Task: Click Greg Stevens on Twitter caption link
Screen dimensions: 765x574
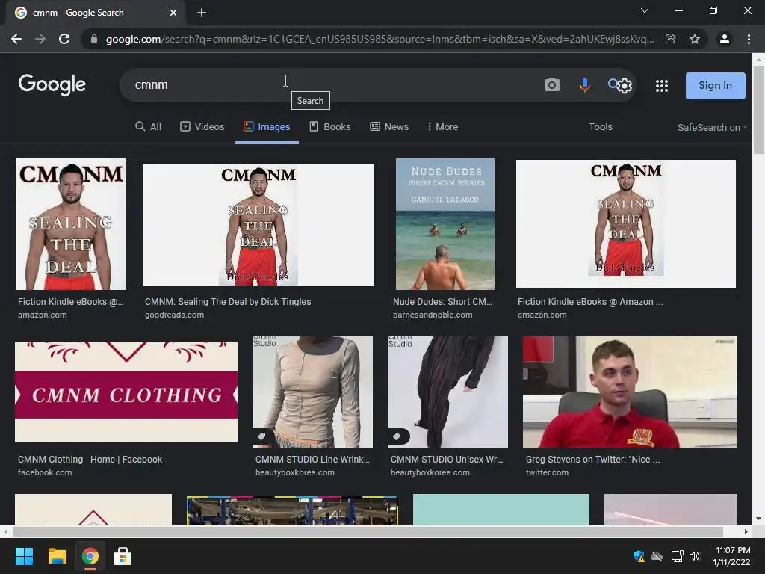Action: (x=592, y=460)
